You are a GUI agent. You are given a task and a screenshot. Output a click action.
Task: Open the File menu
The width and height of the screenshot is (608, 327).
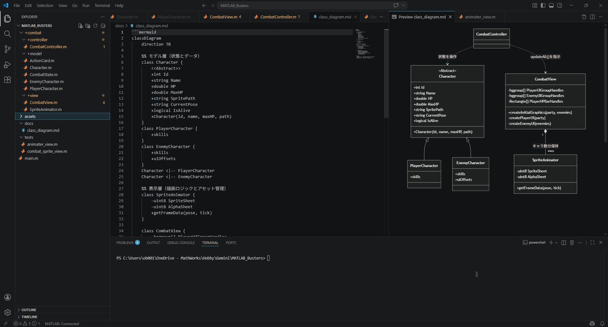click(x=17, y=5)
